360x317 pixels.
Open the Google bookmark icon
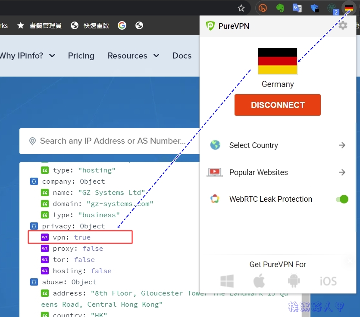tap(122, 25)
